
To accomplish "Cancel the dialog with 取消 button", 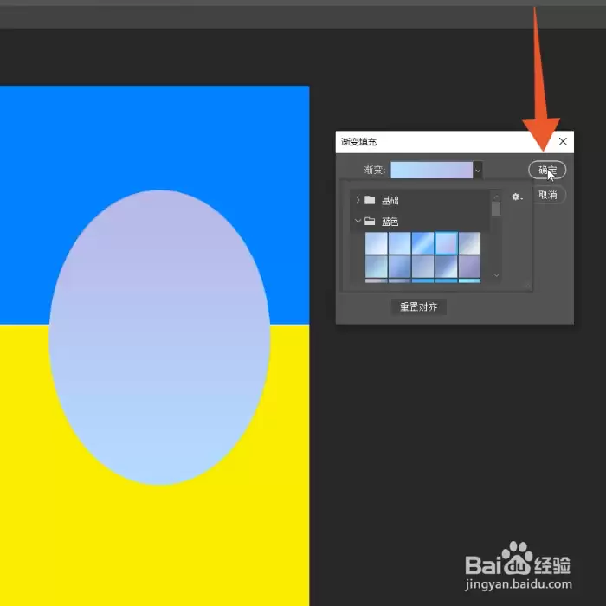I will tap(548, 195).
